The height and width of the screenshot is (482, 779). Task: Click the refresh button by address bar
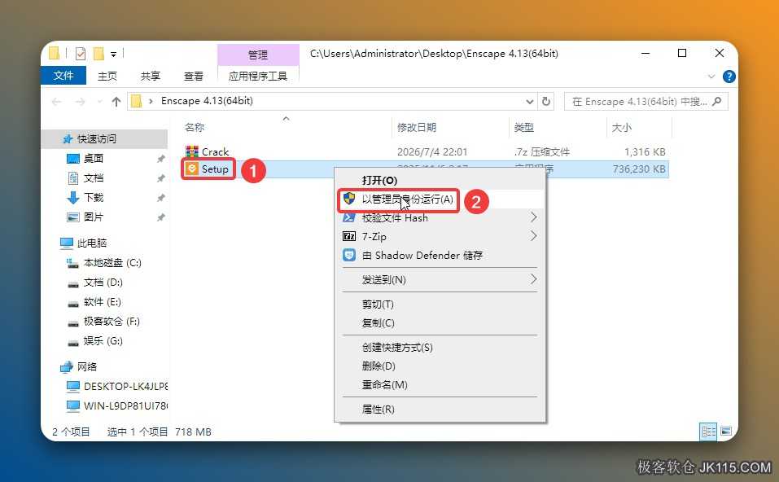pyautogui.click(x=546, y=102)
